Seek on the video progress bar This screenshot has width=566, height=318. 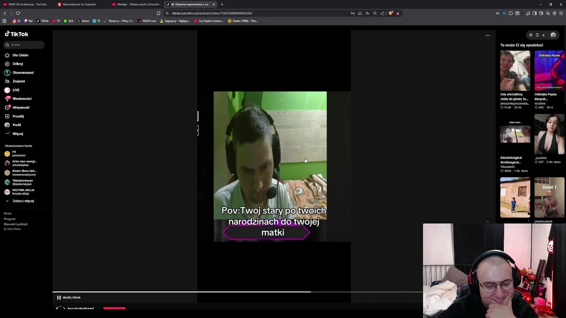click(237, 292)
